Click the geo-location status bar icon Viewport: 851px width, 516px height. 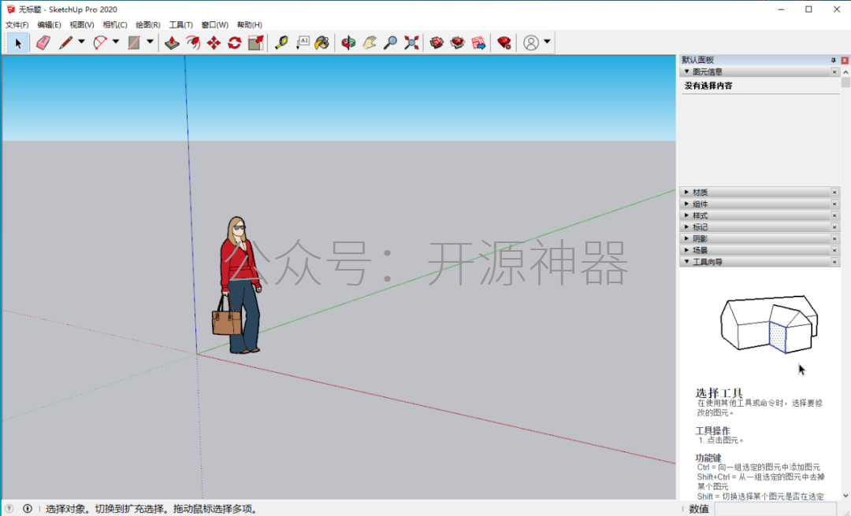click(x=9, y=508)
